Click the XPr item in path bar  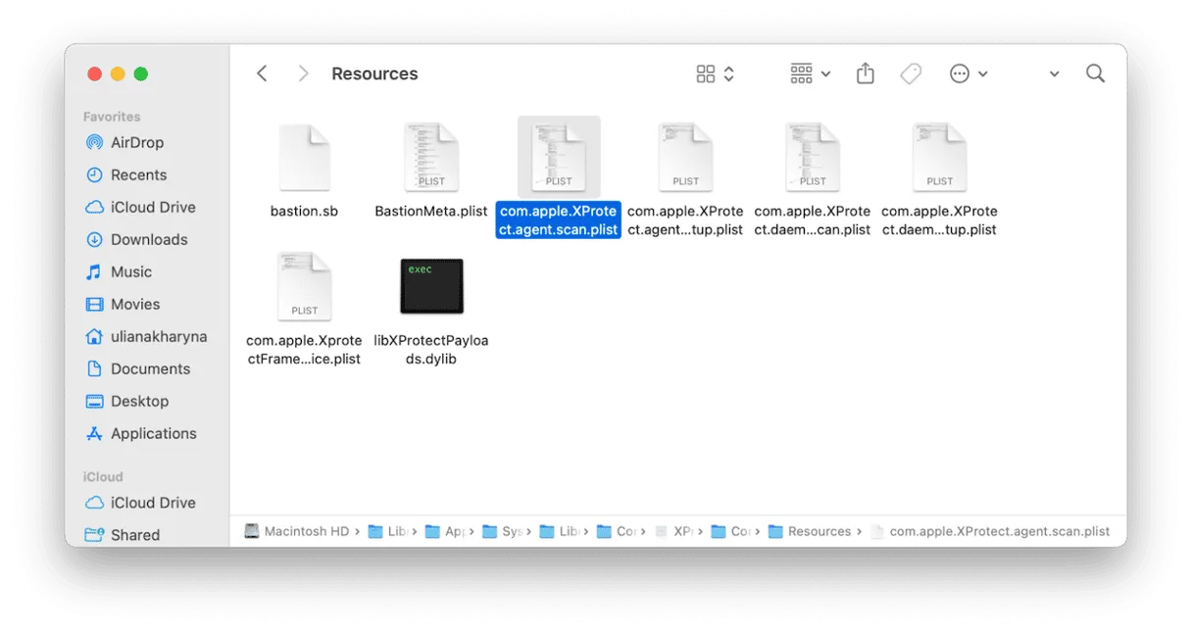point(674,531)
